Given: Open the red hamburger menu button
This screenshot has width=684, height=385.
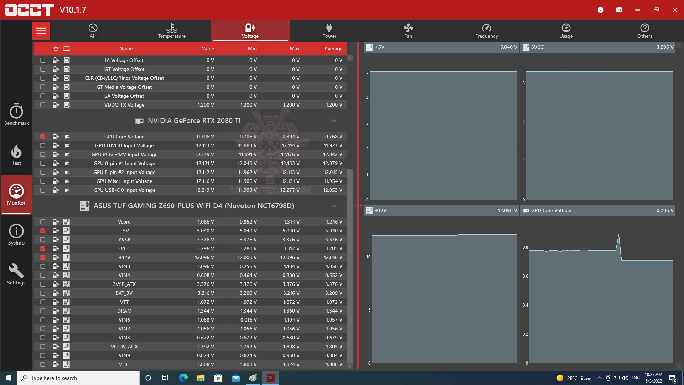Looking at the screenshot, I should [41, 31].
